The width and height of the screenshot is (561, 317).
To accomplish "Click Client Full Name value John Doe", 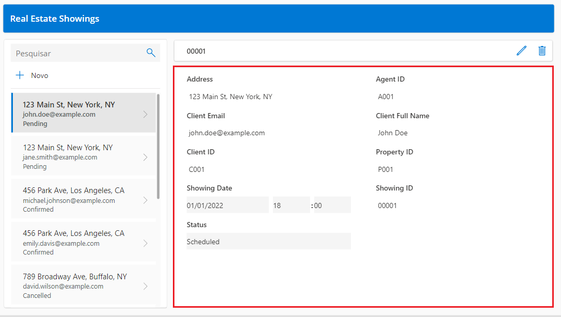I will pos(392,133).
